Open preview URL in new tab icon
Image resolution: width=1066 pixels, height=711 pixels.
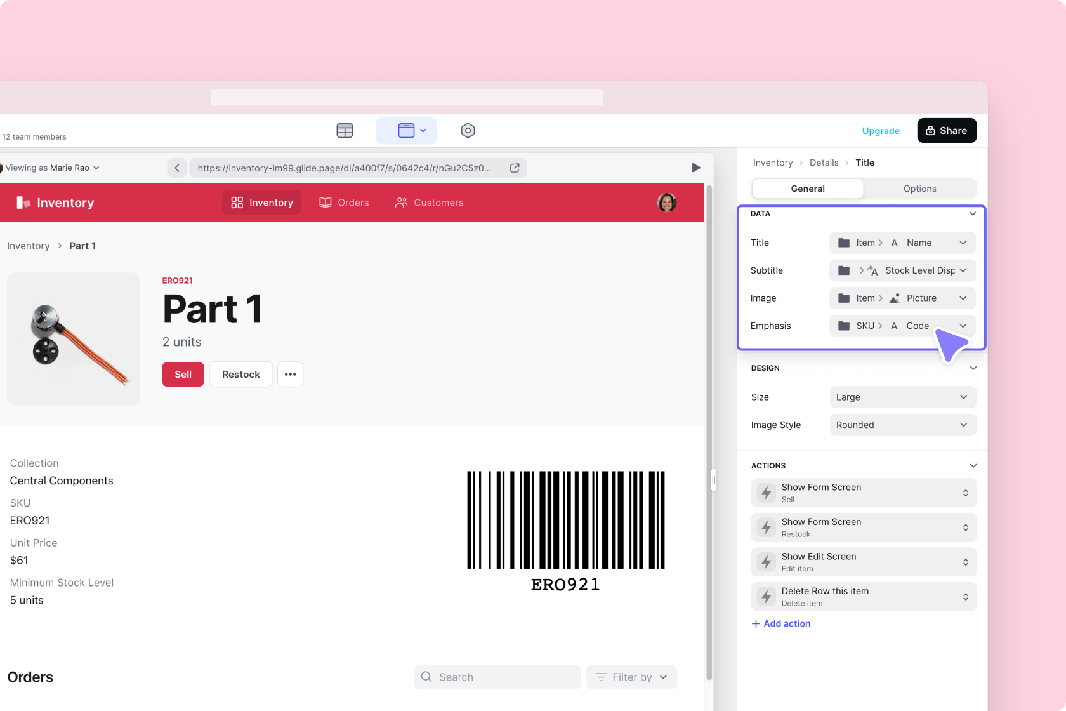pos(515,168)
